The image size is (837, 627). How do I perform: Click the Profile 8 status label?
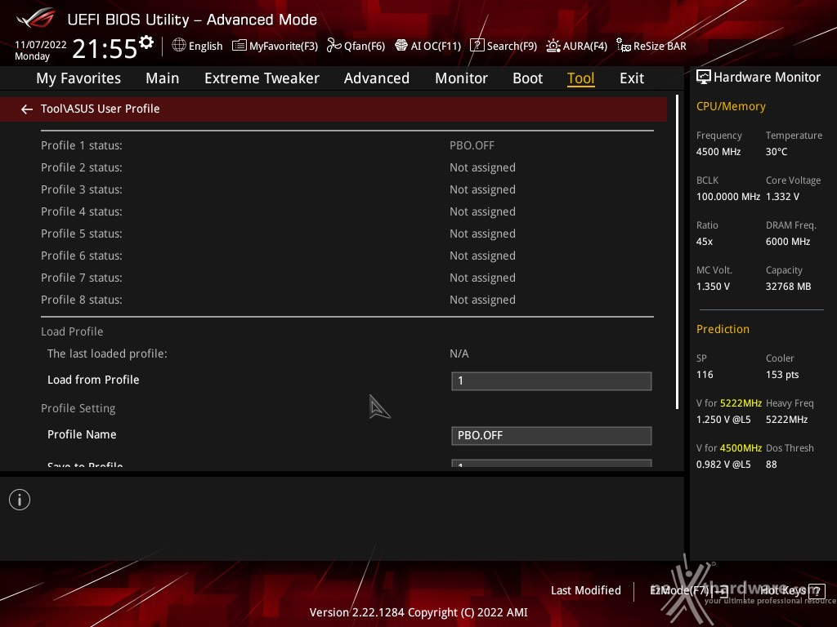(x=82, y=300)
